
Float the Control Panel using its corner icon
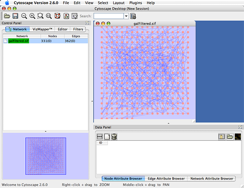tap(87, 23)
